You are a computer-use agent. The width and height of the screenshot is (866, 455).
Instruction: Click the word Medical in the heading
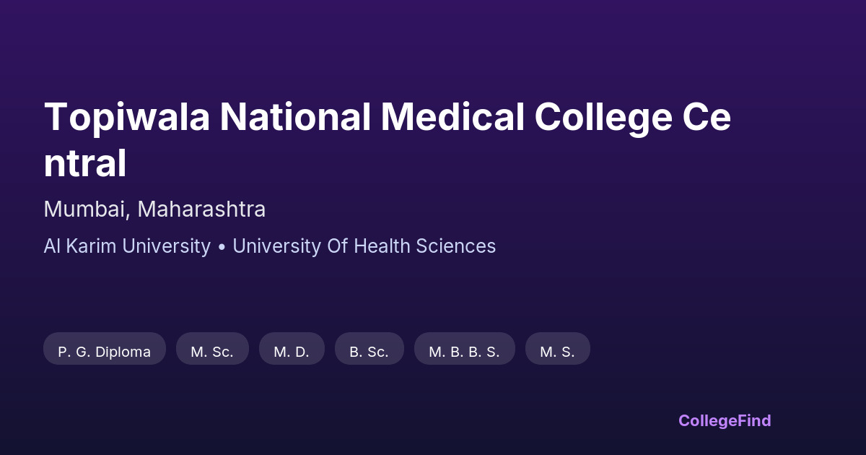[452, 117]
